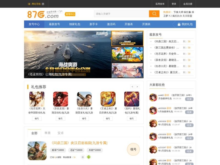This screenshot has width=220, height=165.
Task: Click the orange search magnifier button
Action: [154, 14]
